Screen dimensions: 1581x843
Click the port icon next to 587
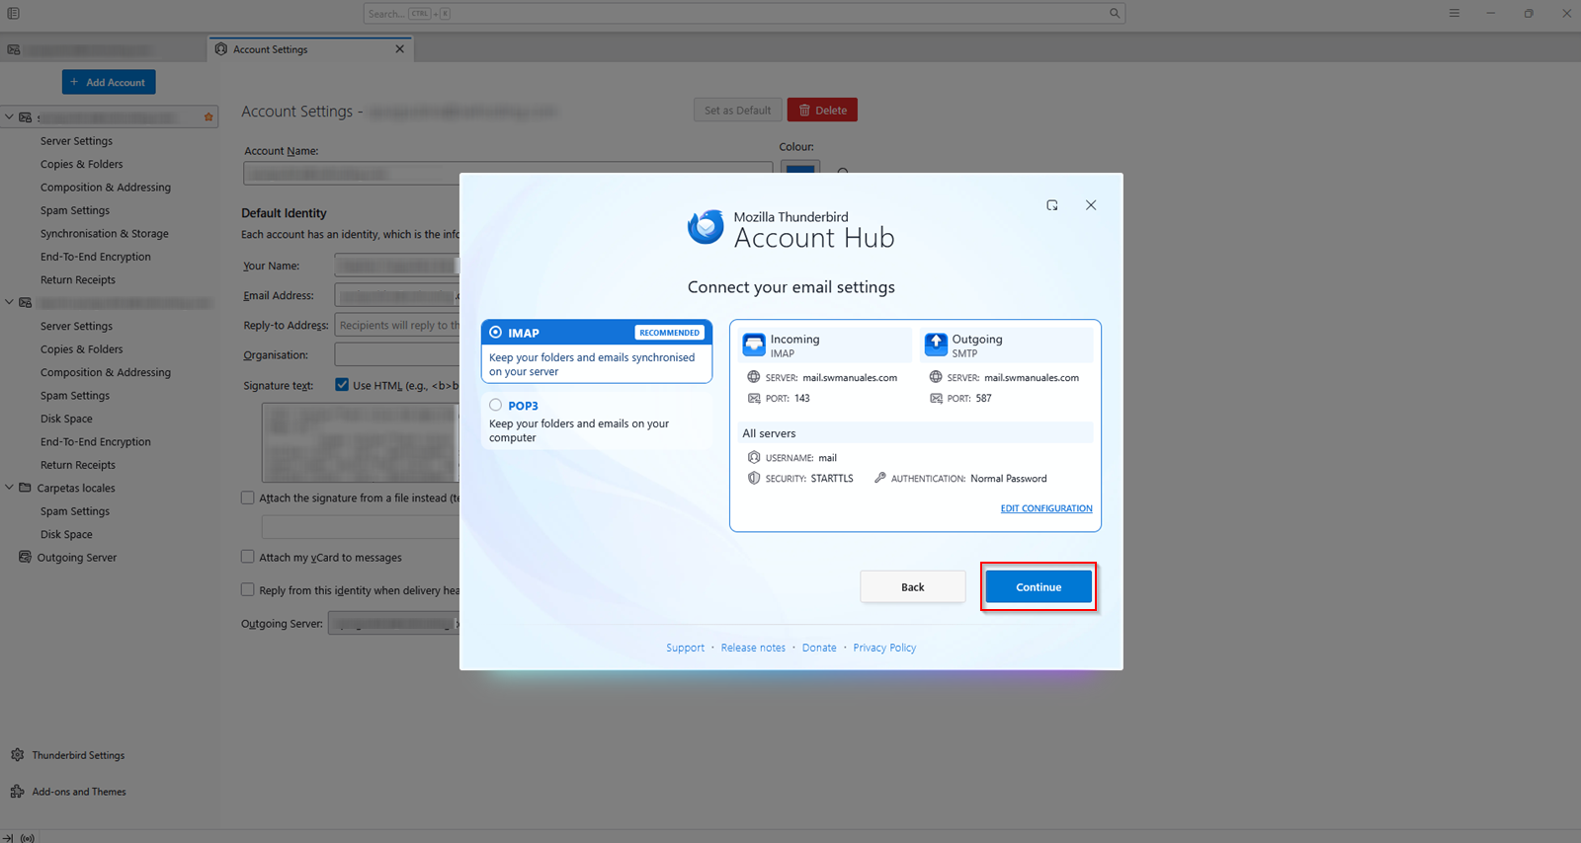pyautogui.click(x=936, y=399)
